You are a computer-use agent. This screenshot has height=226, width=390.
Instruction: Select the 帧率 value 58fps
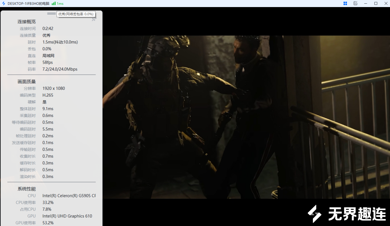(48, 62)
